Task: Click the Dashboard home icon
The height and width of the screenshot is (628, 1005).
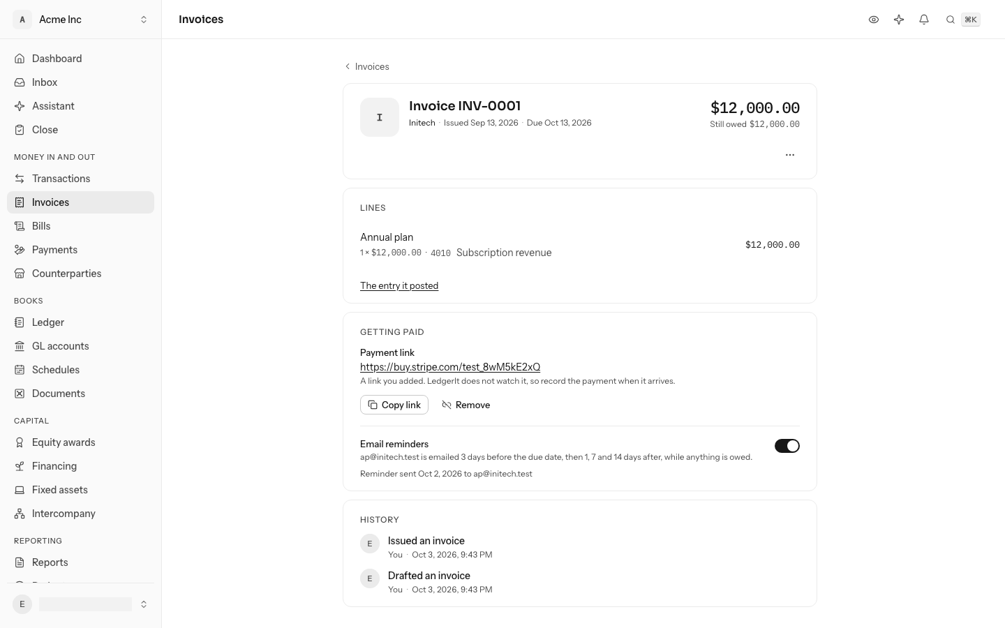Action: click(20, 59)
